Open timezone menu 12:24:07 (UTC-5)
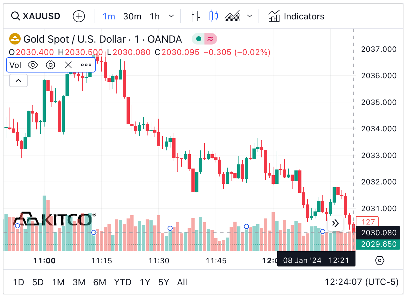Viewport: 407px width, 297px height. 362,282
